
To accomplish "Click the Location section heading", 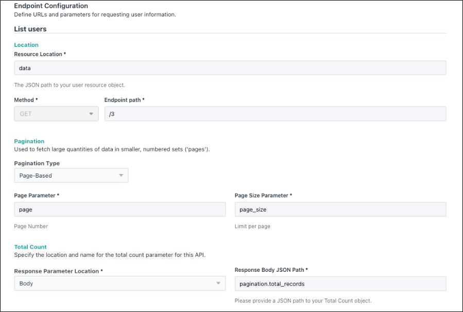I will (26, 45).
